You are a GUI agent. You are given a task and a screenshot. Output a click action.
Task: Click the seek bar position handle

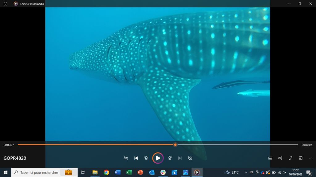coord(175,145)
